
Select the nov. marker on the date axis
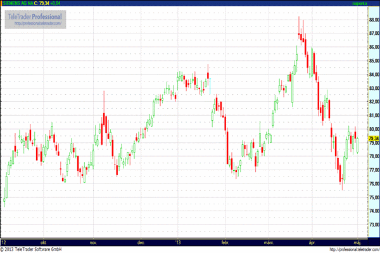pos(92,242)
